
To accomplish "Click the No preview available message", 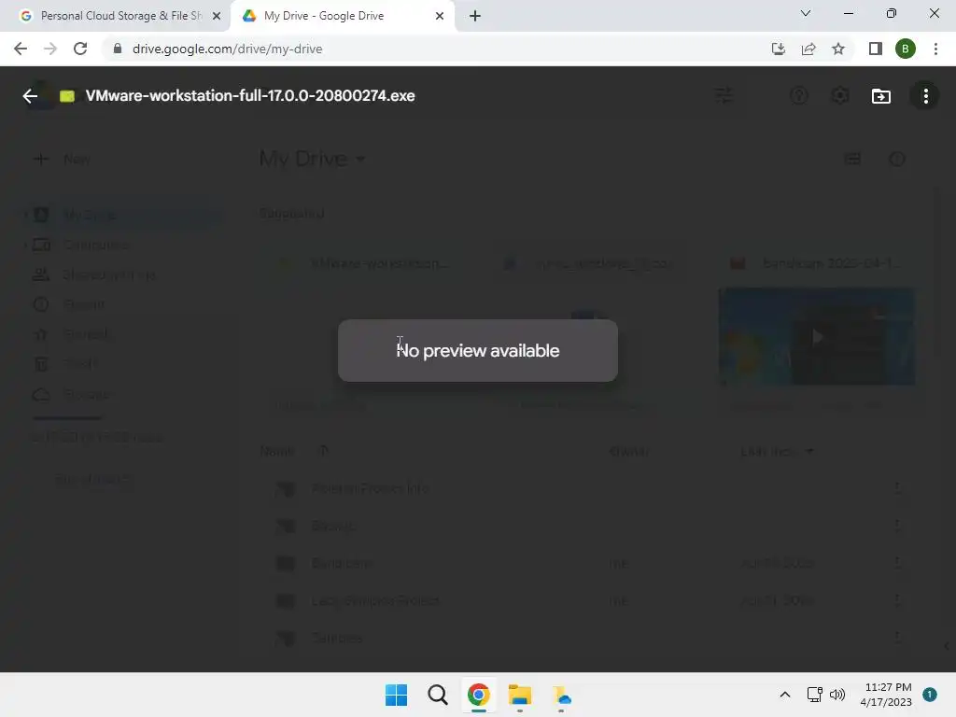I will (x=477, y=351).
